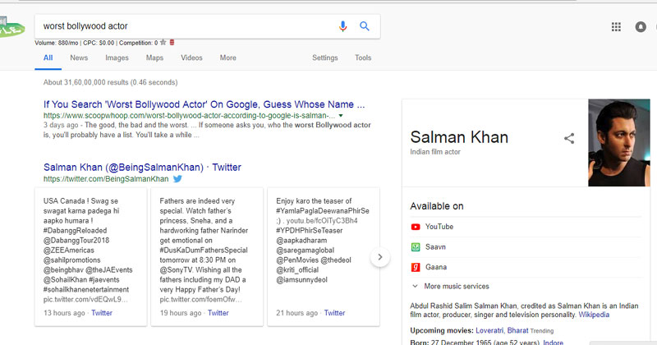Open the Bharat upcoming movie link
The width and height of the screenshot is (657, 345).
pyautogui.click(x=518, y=331)
